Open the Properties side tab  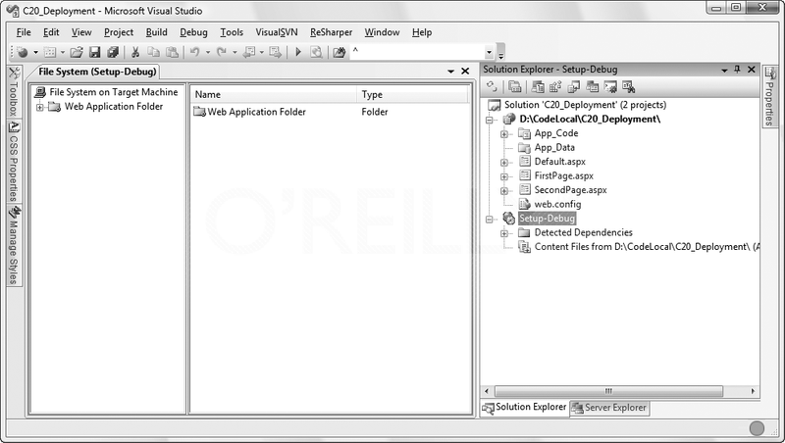coord(769,96)
